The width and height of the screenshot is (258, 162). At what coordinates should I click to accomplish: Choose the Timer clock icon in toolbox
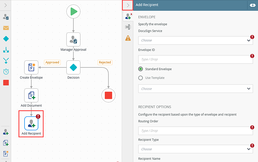click(6, 71)
